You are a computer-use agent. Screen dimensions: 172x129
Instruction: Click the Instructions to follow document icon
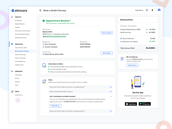coord(44,65)
